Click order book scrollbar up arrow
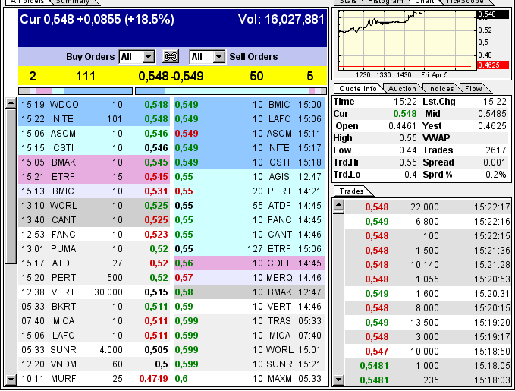Image resolution: width=515 pixels, height=391 pixels. 11,103
